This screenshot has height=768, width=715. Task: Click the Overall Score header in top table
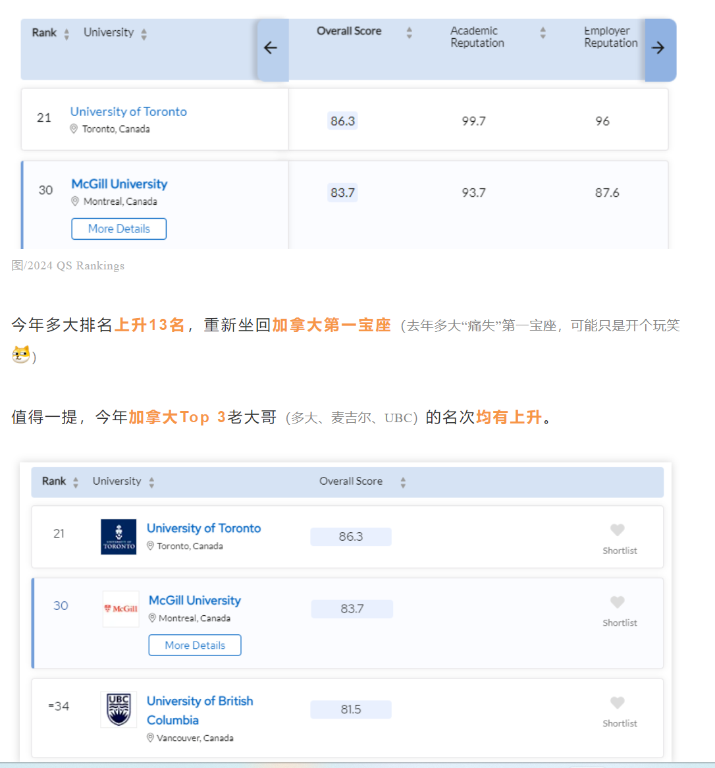(349, 31)
